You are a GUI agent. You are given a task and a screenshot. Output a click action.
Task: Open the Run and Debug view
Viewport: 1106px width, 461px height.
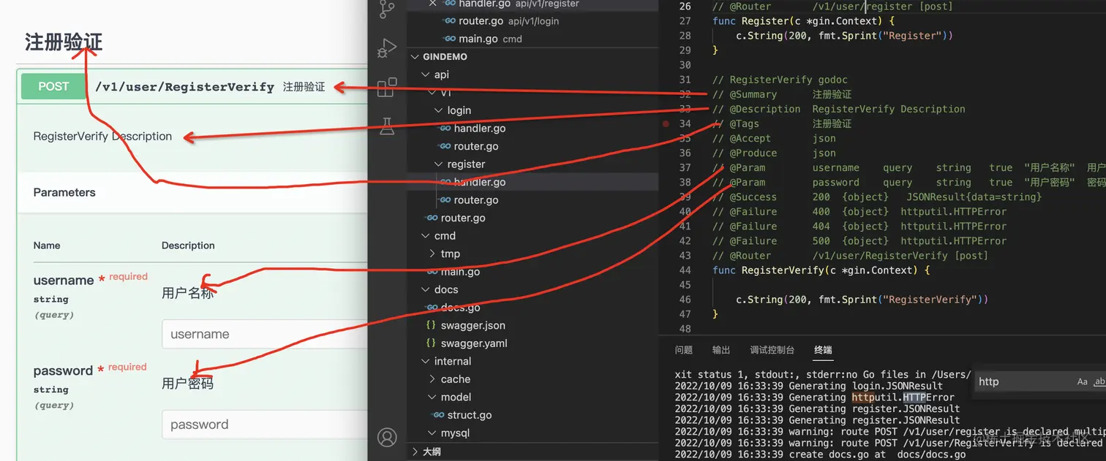[x=387, y=48]
